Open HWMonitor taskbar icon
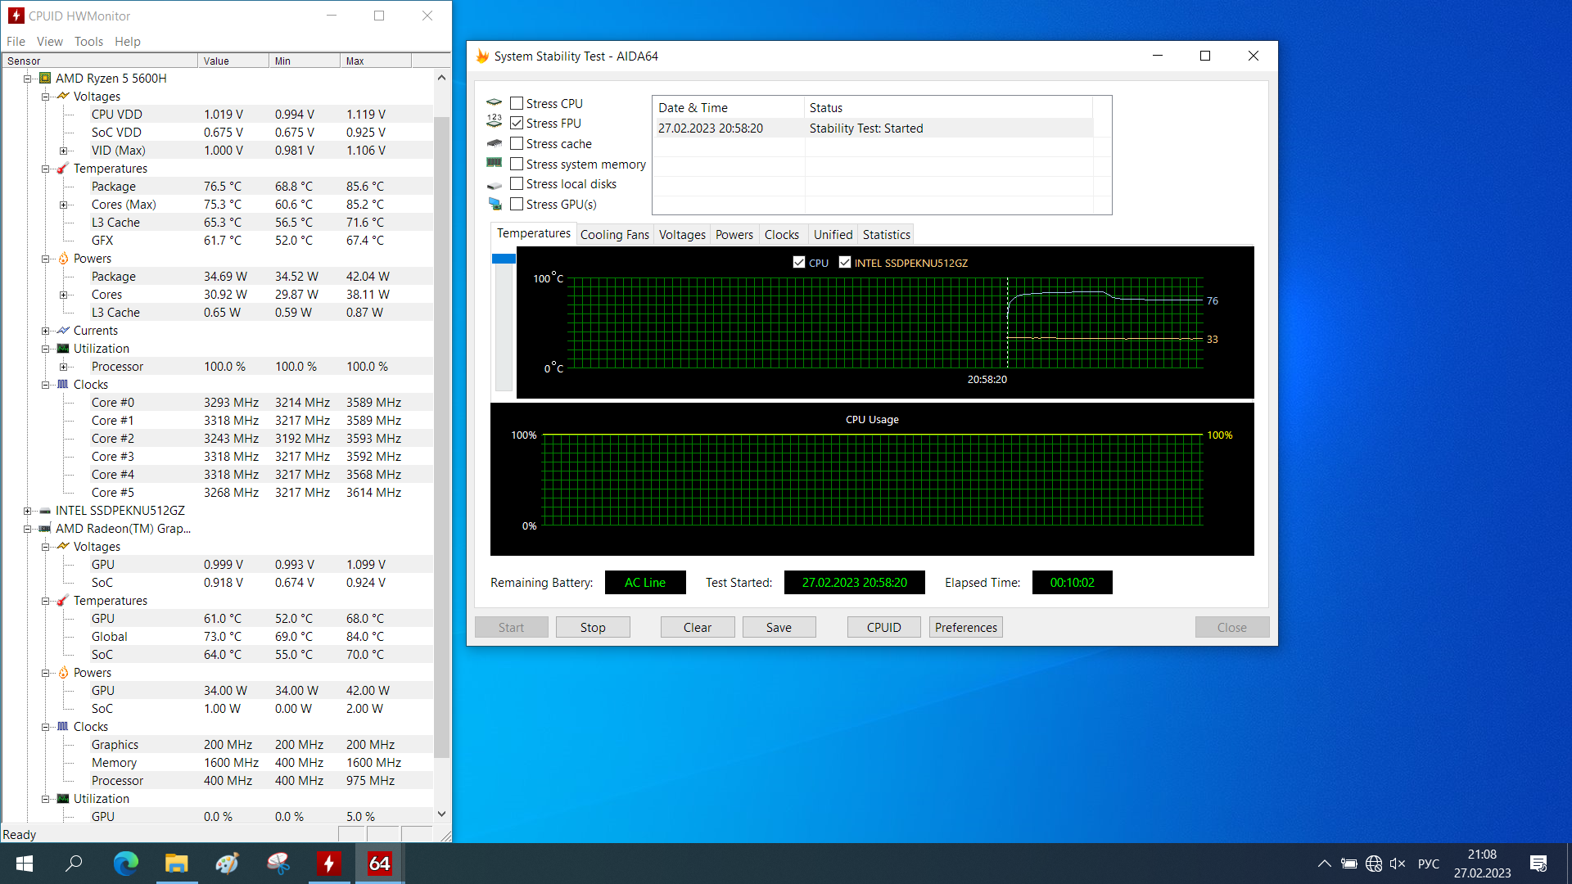1572x884 pixels. [329, 863]
